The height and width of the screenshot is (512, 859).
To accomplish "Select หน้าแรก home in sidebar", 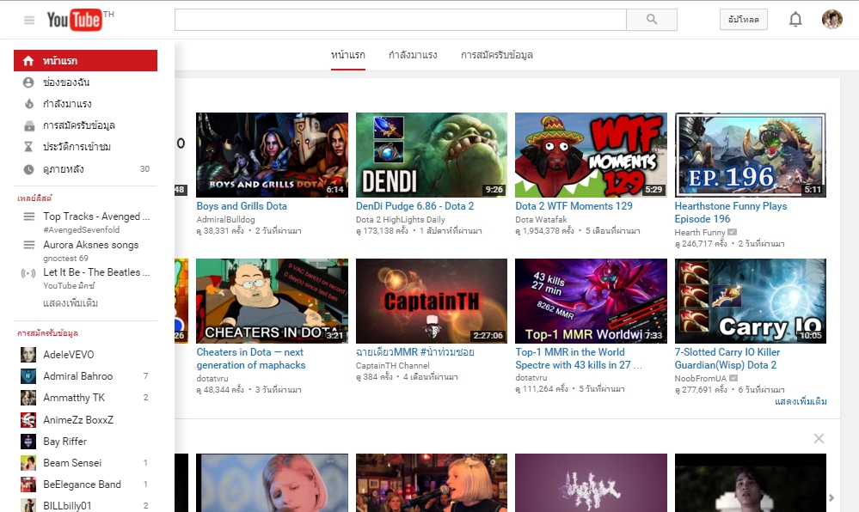I will [85, 60].
